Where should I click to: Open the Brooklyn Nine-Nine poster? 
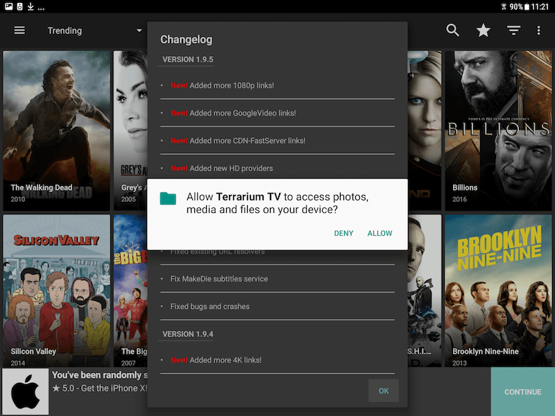pos(498,291)
